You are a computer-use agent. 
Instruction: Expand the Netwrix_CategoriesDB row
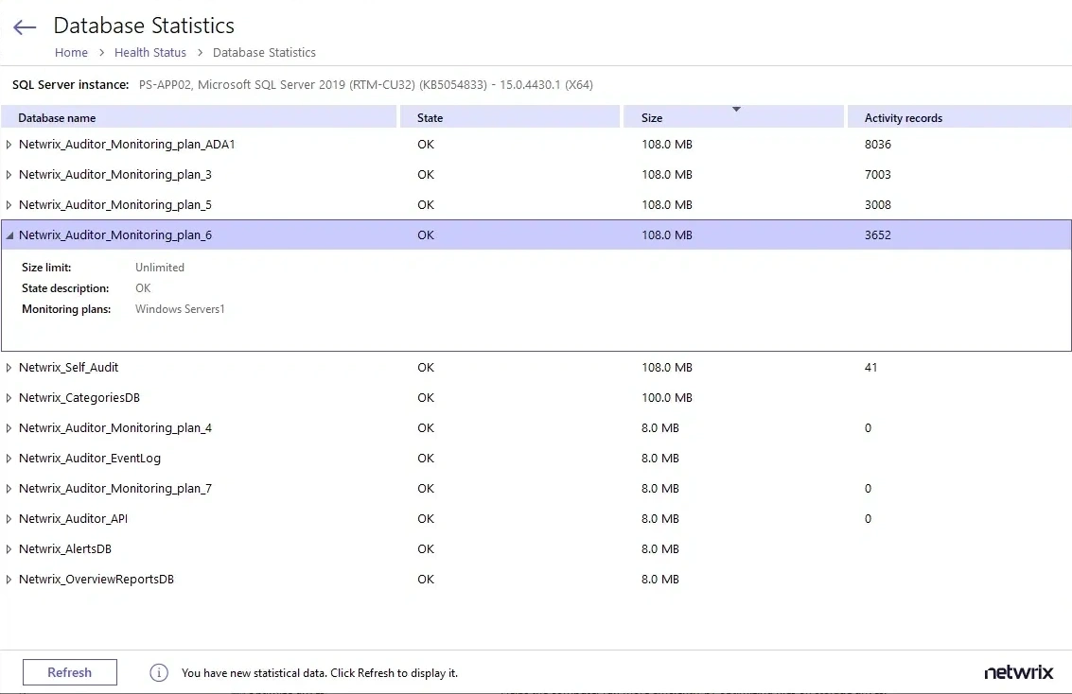pos(8,397)
